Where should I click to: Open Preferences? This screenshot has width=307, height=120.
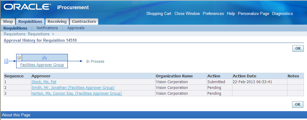pos(213,14)
